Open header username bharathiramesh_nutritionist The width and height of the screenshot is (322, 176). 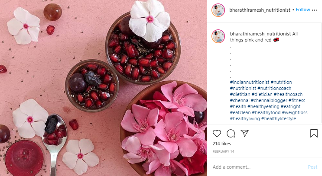point(260,10)
